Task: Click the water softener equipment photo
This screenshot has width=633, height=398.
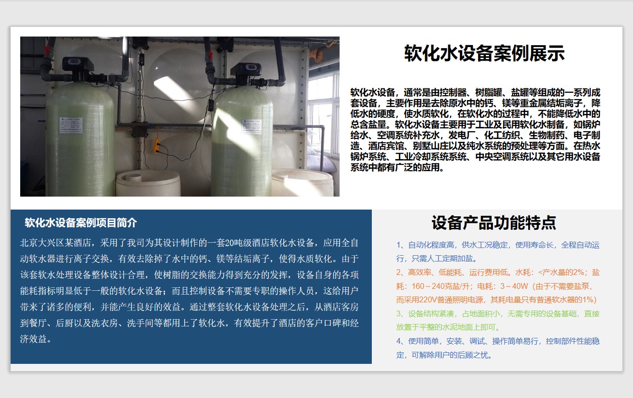Action: click(180, 116)
